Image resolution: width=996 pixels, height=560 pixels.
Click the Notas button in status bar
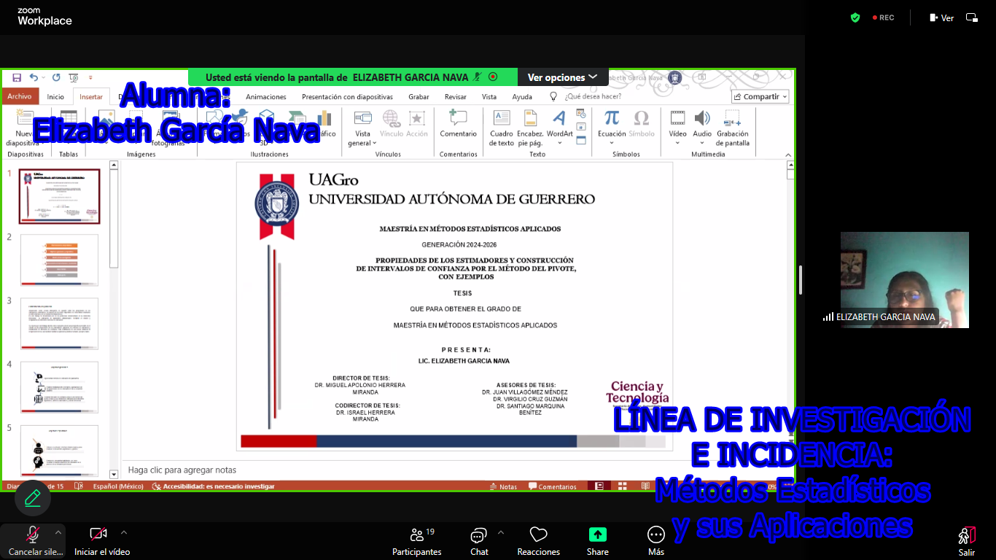(x=502, y=486)
